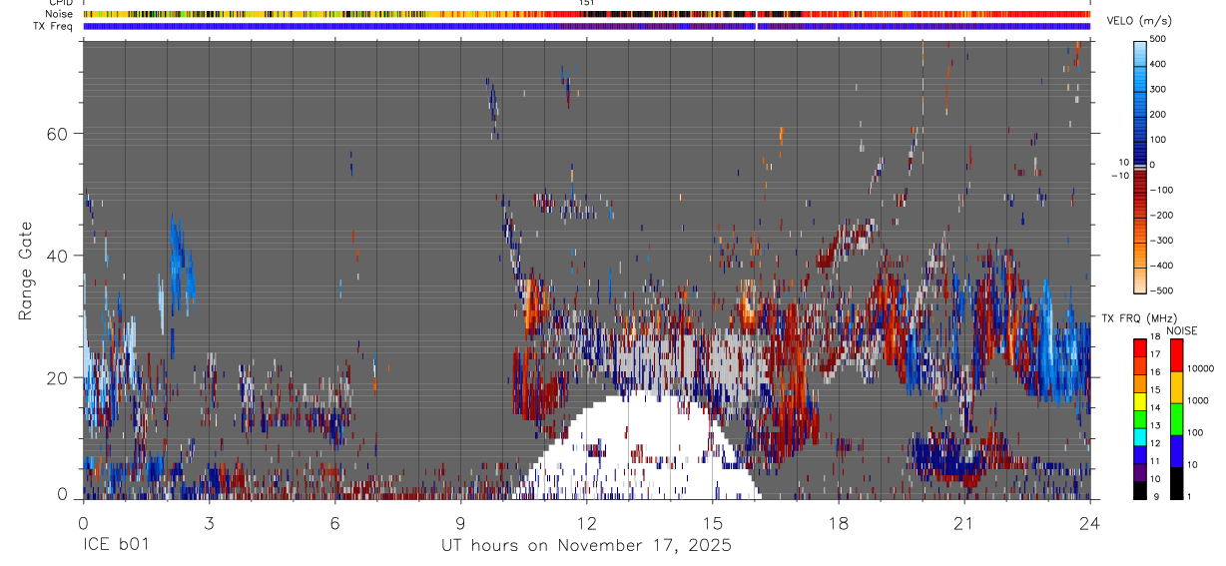
Task: Click the -10 label left of velocity bar
Action: click(1120, 175)
